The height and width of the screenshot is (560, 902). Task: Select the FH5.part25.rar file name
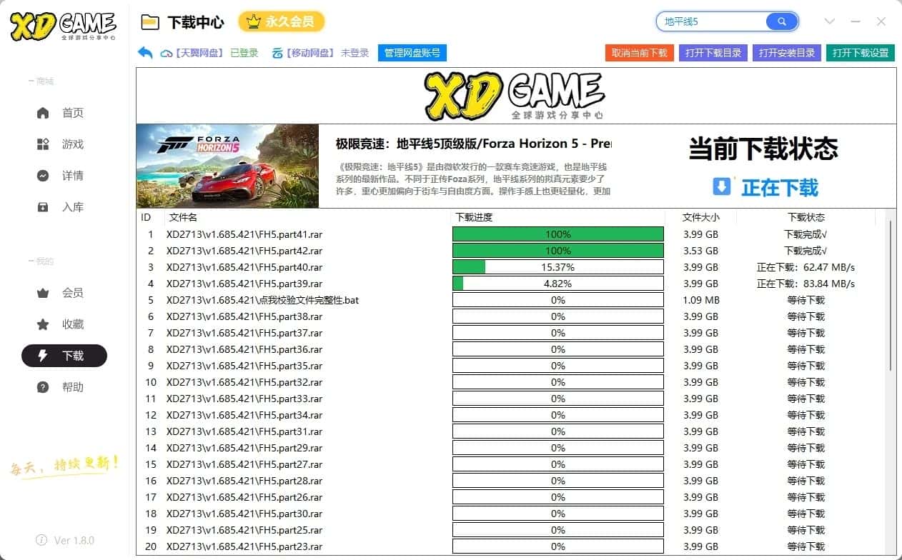244,530
